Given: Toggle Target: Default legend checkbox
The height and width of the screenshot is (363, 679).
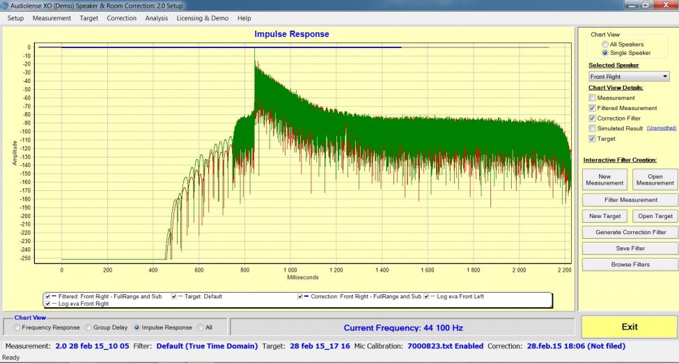Looking at the screenshot, I should [174, 297].
